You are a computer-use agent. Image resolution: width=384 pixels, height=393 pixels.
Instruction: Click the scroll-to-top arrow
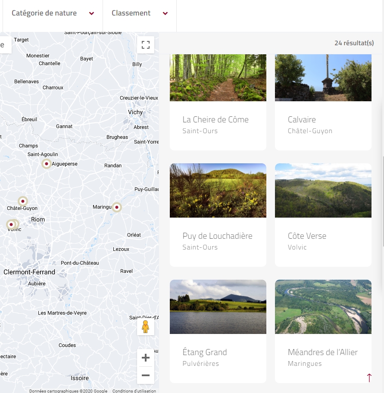pos(369,378)
